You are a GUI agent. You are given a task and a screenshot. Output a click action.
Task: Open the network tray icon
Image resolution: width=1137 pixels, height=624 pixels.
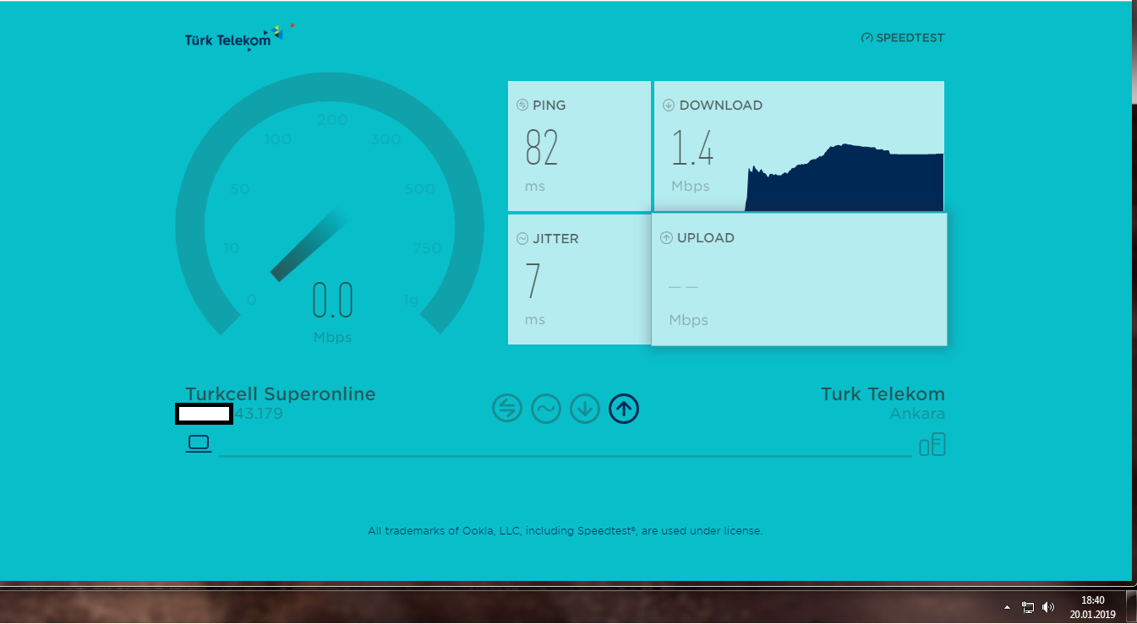1028,607
